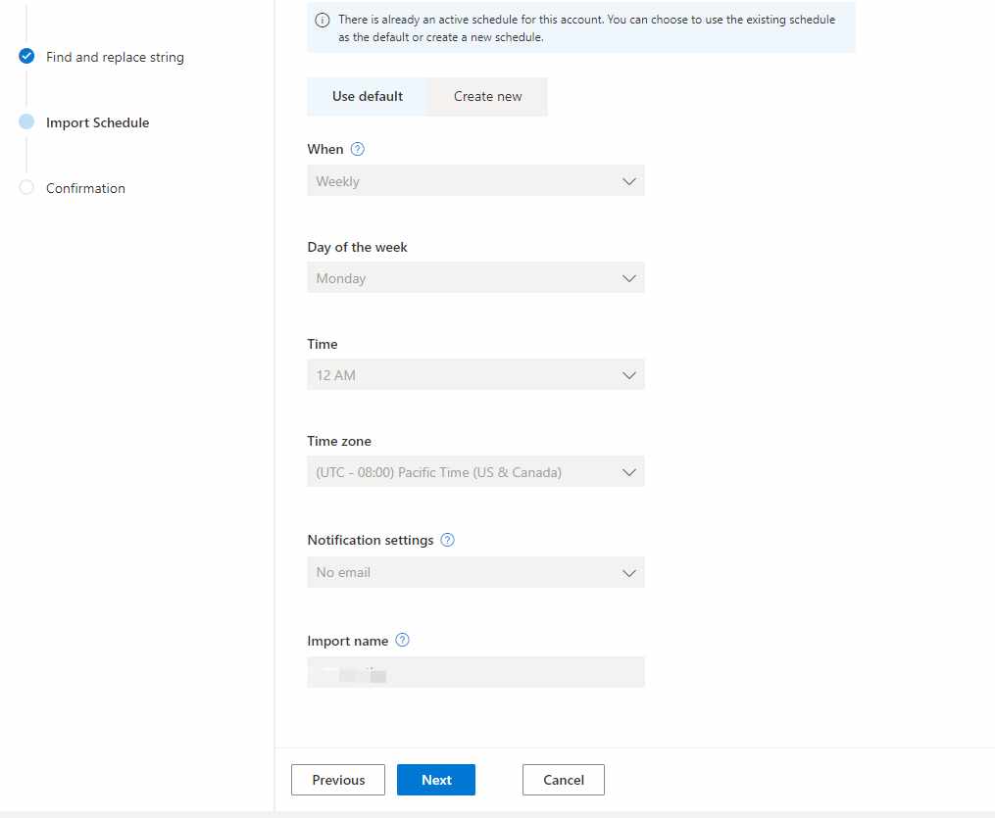Click the Cancel button
995x818 pixels.
[564, 780]
